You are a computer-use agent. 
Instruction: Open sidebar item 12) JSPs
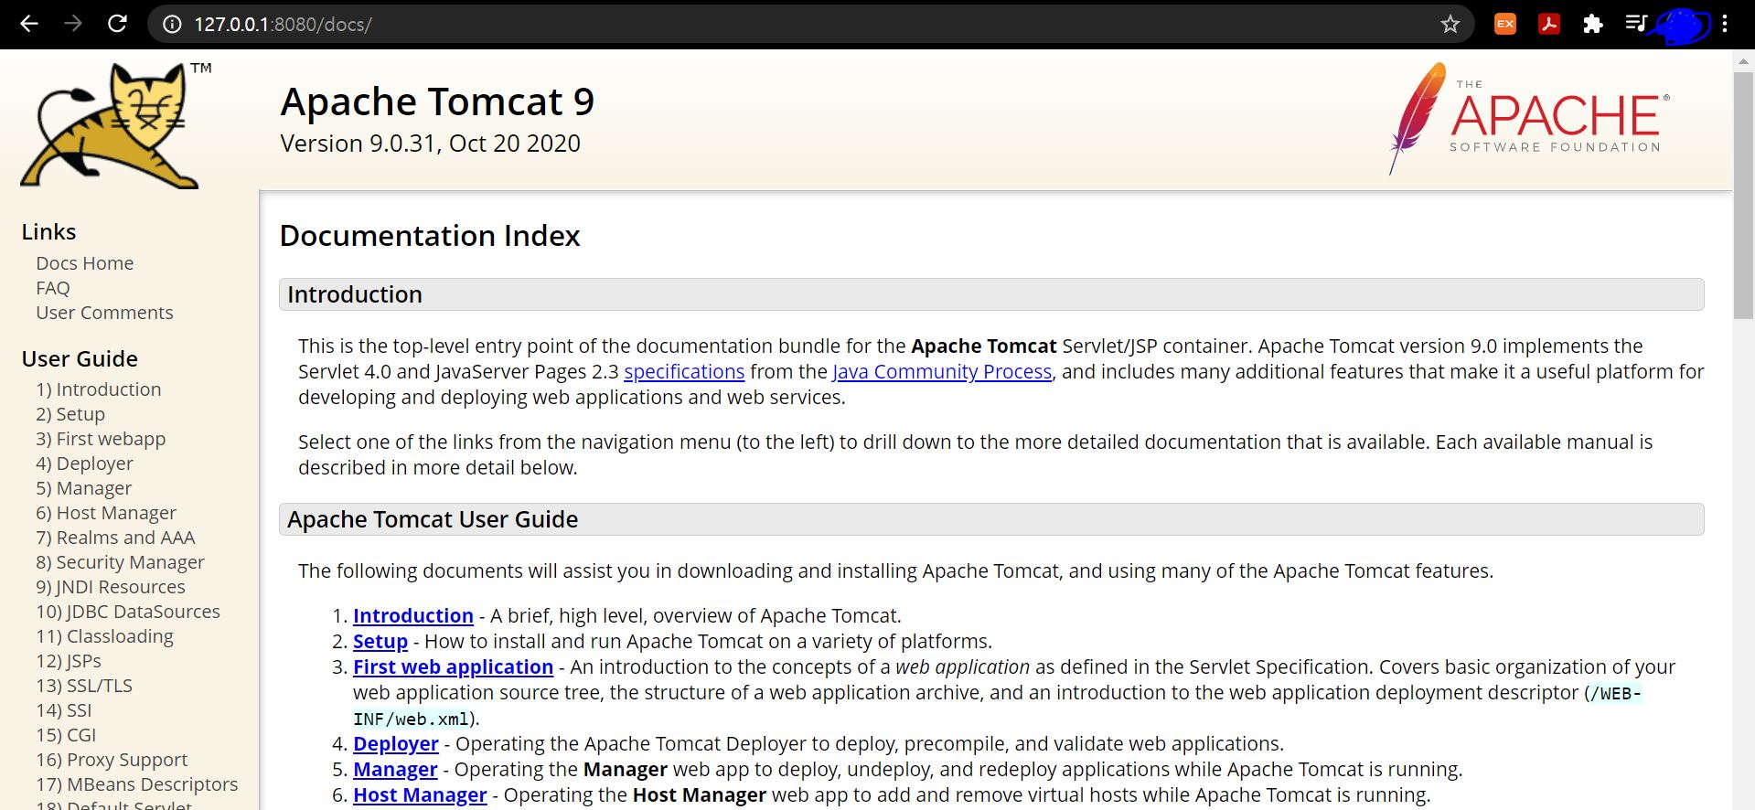pyautogui.click(x=69, y=661)
